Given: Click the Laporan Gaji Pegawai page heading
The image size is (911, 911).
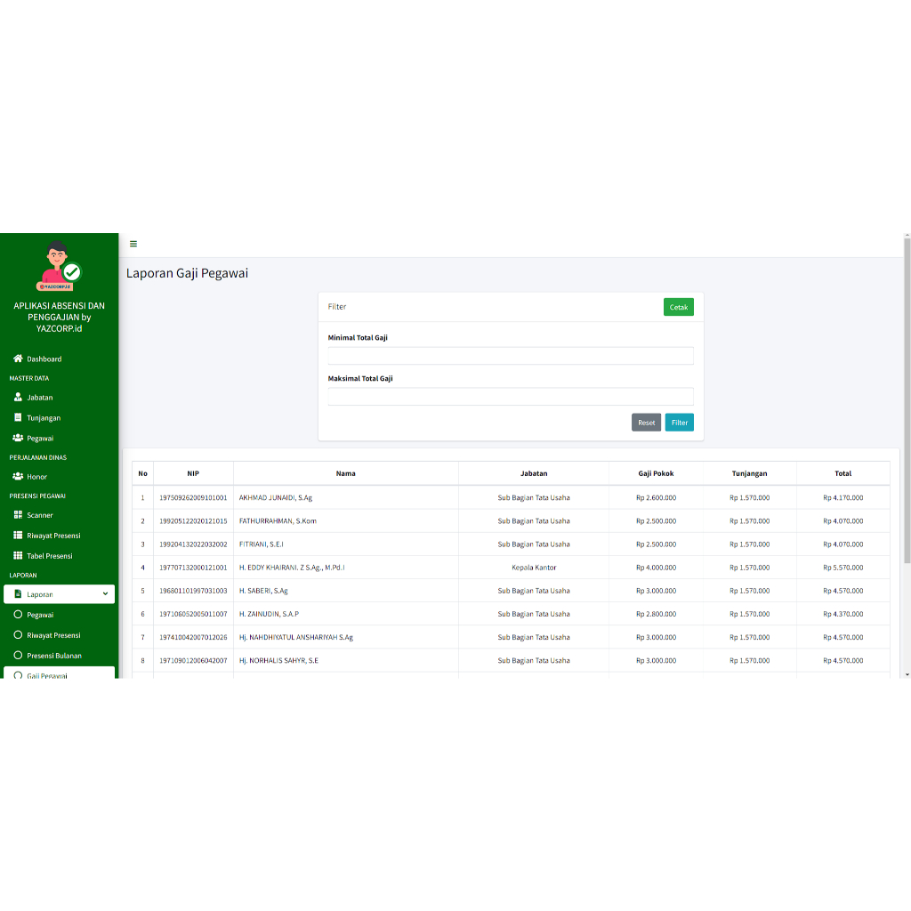Looking at the screenshot, I should [x=187, y=274].
